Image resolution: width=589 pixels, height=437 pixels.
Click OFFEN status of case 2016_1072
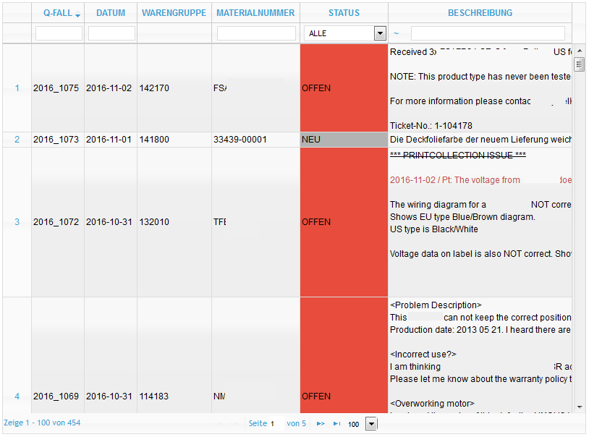click(x=344, y=222)
